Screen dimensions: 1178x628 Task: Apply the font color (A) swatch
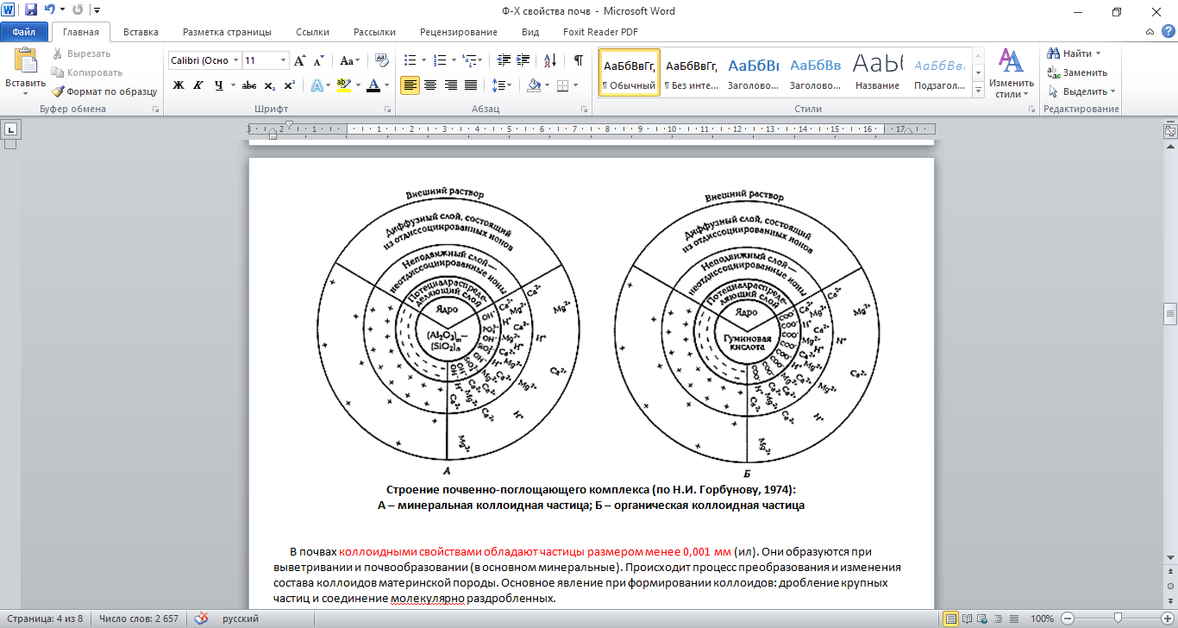point(373,85)
